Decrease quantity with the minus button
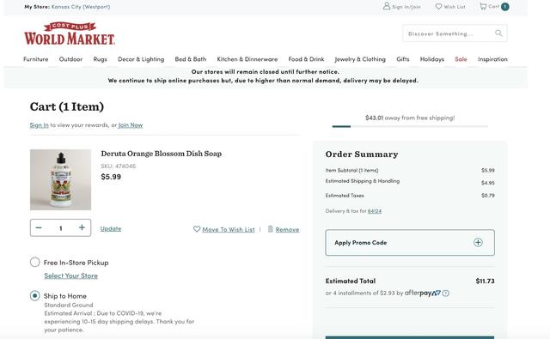 tap(39, 228)
